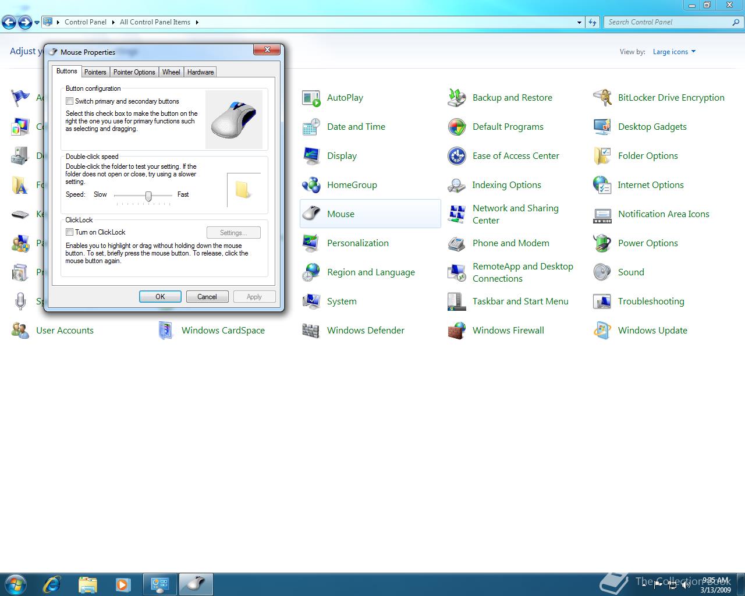745x596 pixels.
Task: Select the Control Panel taskbar button
Action: tap(160, 584)
